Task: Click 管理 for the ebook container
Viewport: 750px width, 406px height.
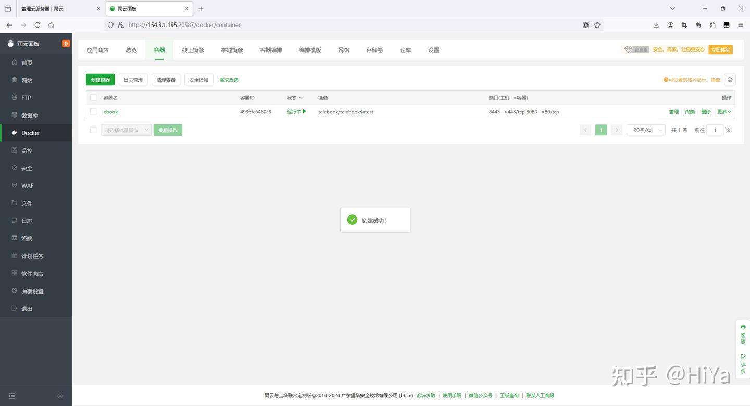Action: point(674,112)
